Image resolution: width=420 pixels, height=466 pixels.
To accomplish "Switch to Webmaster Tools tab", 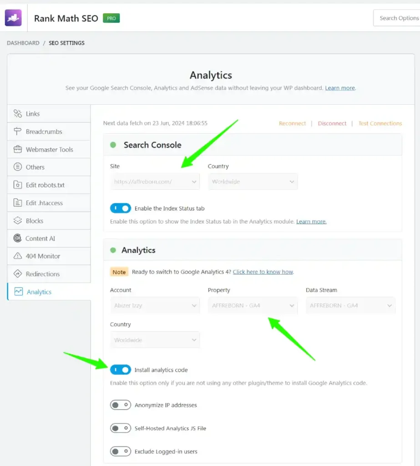I will click(49, 149).
